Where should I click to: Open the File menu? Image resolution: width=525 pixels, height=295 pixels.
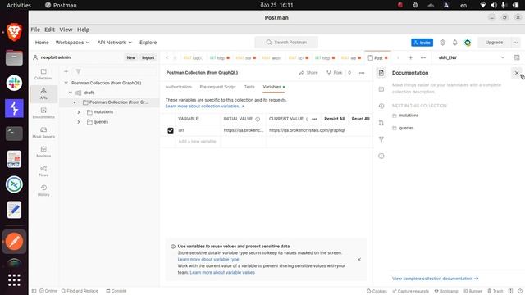pyautogui.click(x=35, y=29)
